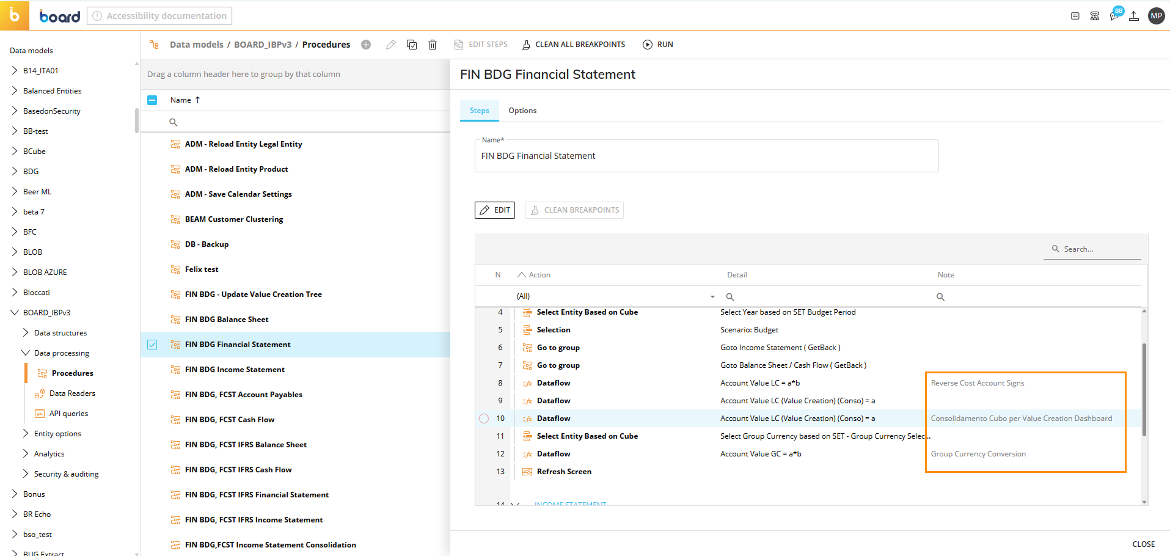Click the Detail column search icon
Viewport: 1170px width, 556px height.
point(730,297)
